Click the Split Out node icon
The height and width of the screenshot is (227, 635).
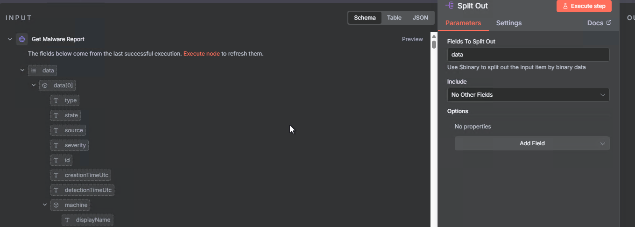tap(450, 6)
